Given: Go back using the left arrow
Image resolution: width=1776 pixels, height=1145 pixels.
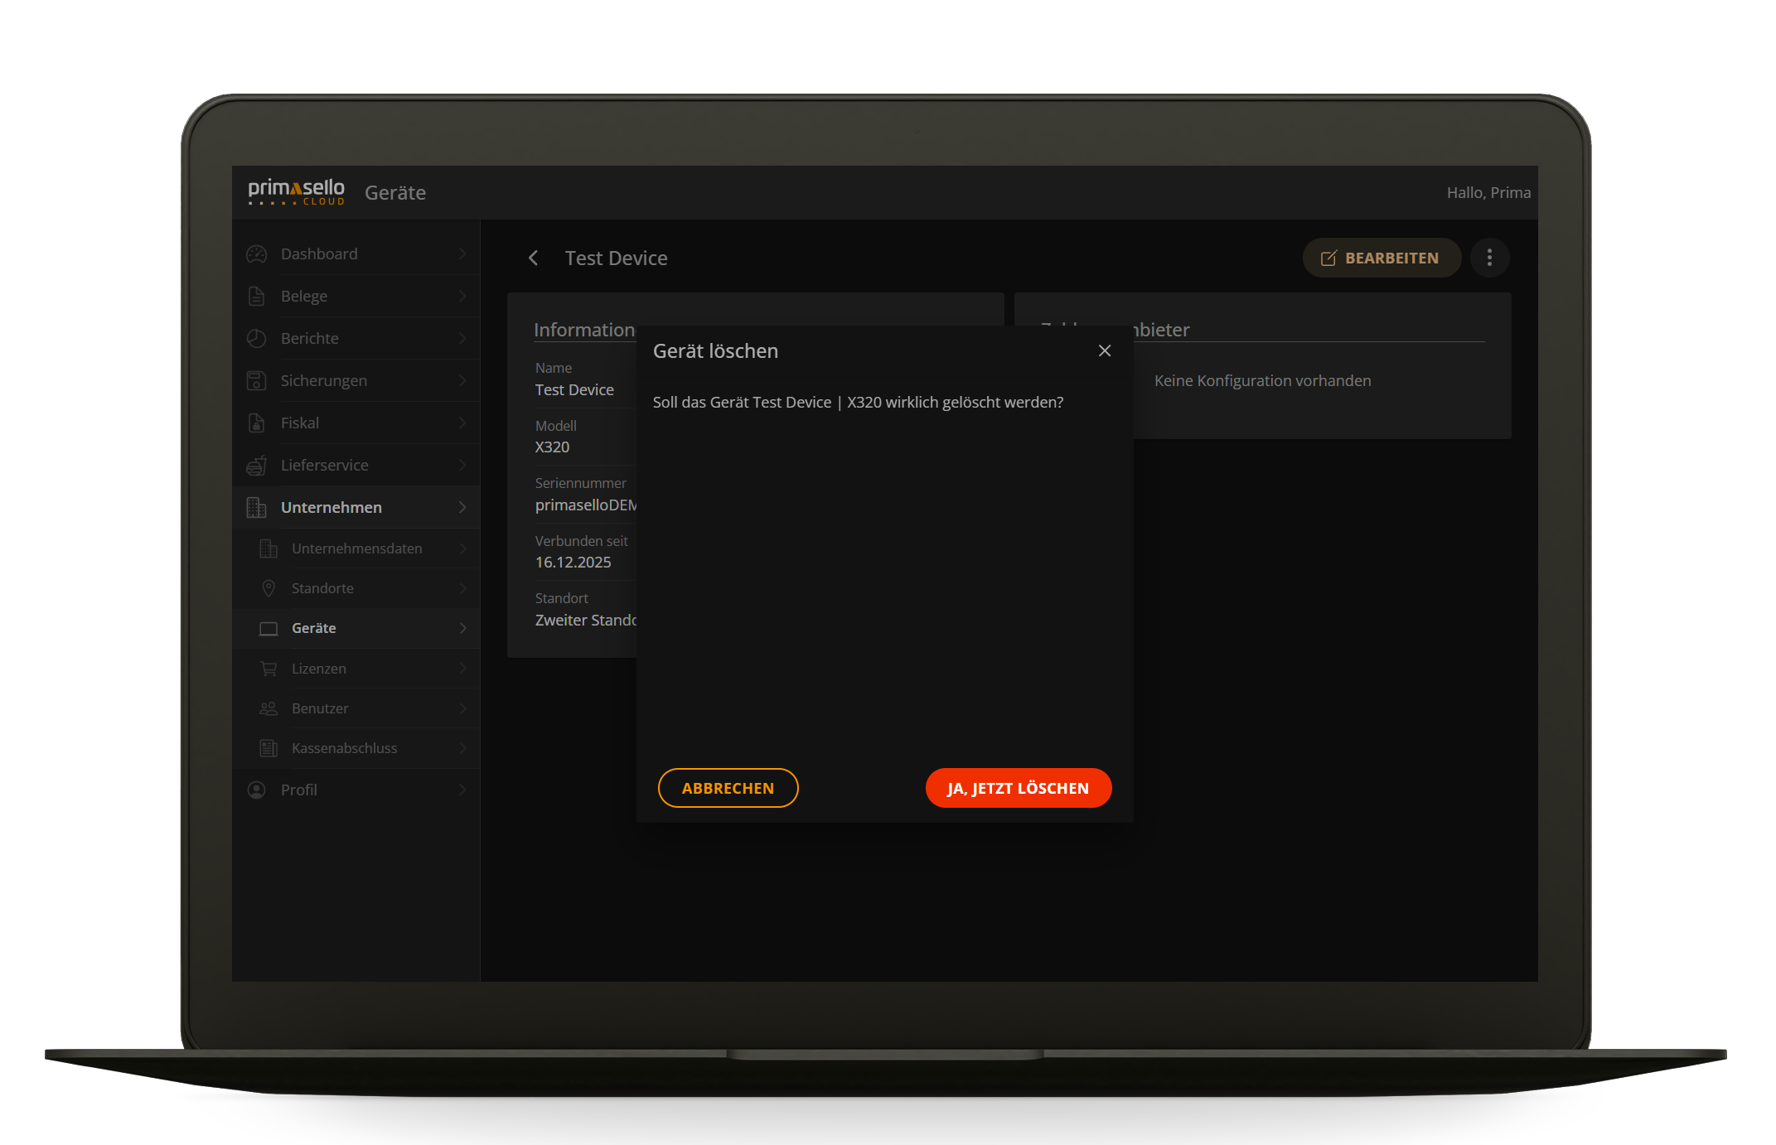Looking at the screenshot, I should pos(534,258).
